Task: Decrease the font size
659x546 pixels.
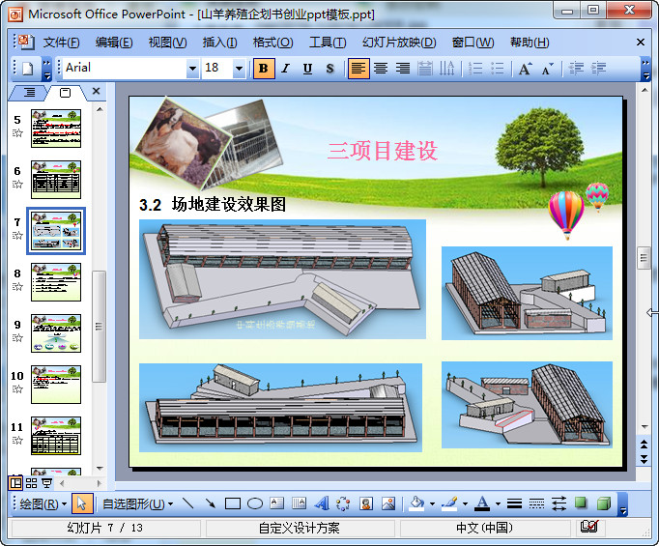Action: (547, 68)
